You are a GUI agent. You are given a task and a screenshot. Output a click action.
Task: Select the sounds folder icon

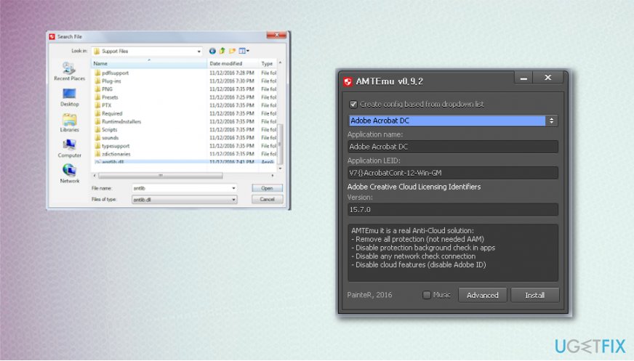[97, 138]
